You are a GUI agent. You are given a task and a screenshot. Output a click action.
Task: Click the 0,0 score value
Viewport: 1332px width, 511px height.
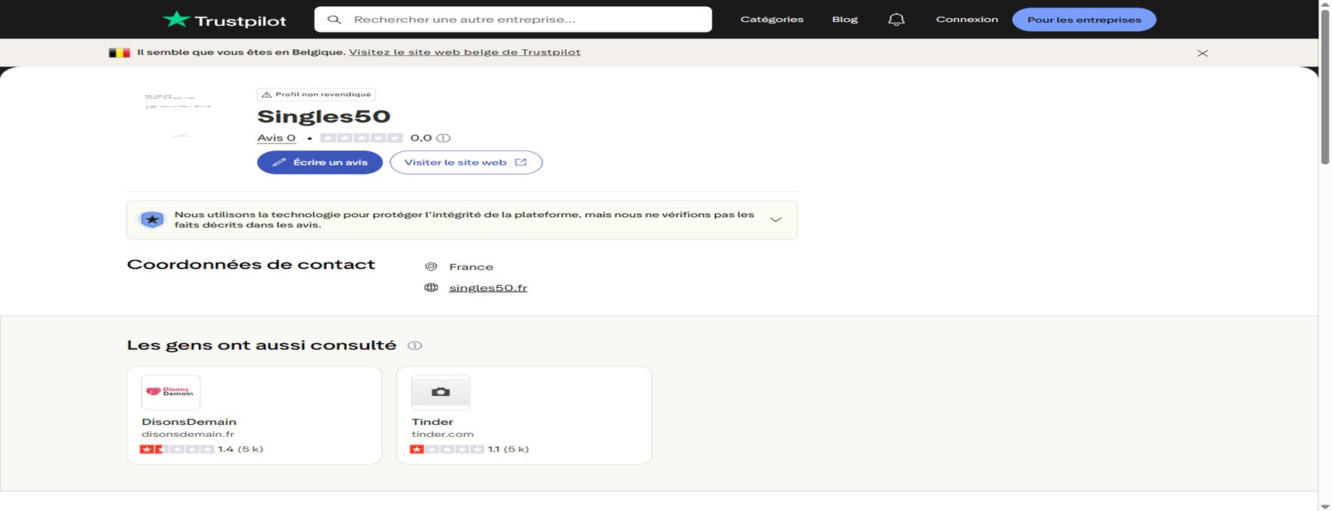click(421, 138)
